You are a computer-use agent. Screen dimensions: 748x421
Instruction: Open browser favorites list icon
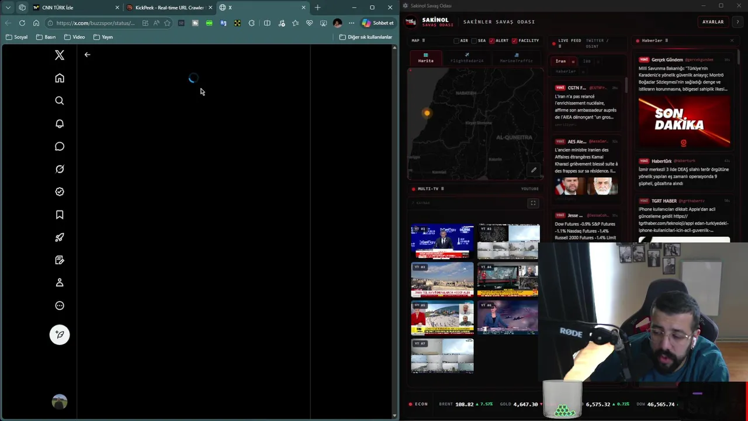tap(295, 23)
